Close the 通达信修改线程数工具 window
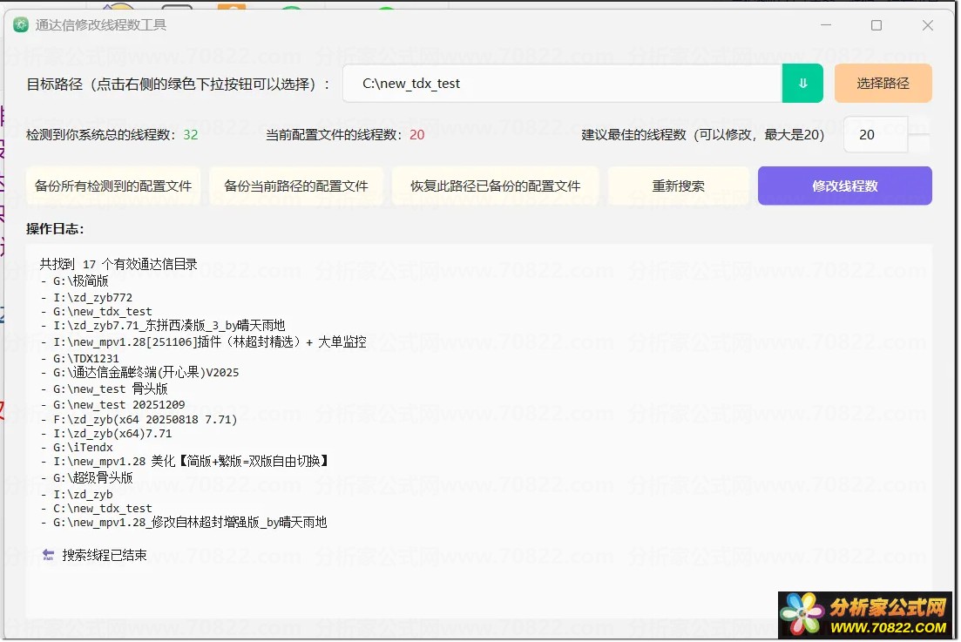The image size is (961, 642). click(x=928, y=25)
